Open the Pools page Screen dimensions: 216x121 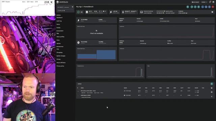coord(58,40)
